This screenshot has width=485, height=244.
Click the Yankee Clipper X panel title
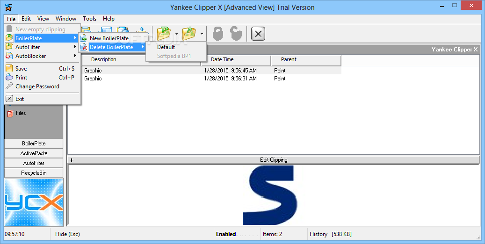pyautogui.click(x=455, y=50)
